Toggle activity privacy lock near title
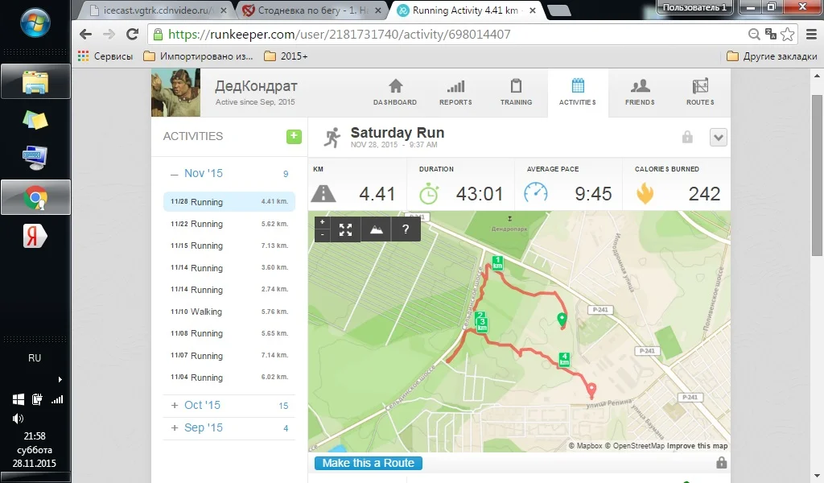Screen dimensions: 824x483 (x=687, y=137)
